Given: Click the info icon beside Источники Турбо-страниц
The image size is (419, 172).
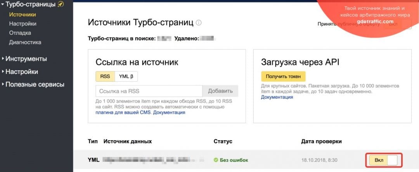Looking at the screenshot, I should [x=199, y=23].
